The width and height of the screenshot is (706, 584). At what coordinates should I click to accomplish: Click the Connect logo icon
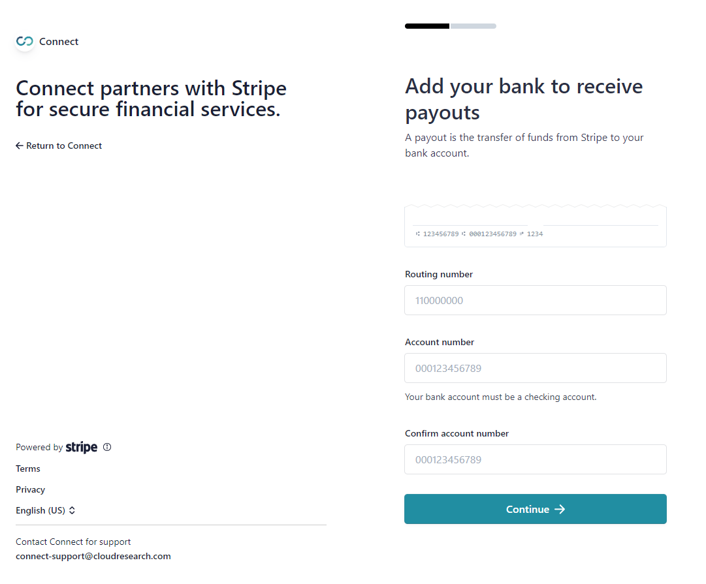[x=25, y=41]
